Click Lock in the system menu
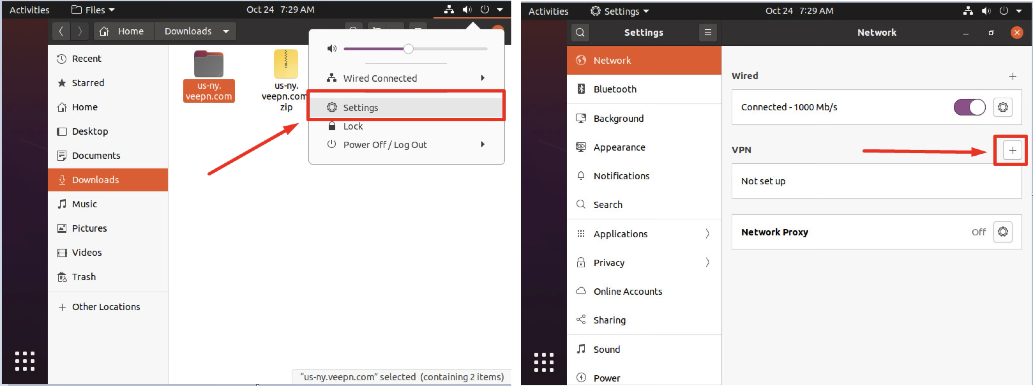Screen dimensions: 1033x386 click(352, 126)
